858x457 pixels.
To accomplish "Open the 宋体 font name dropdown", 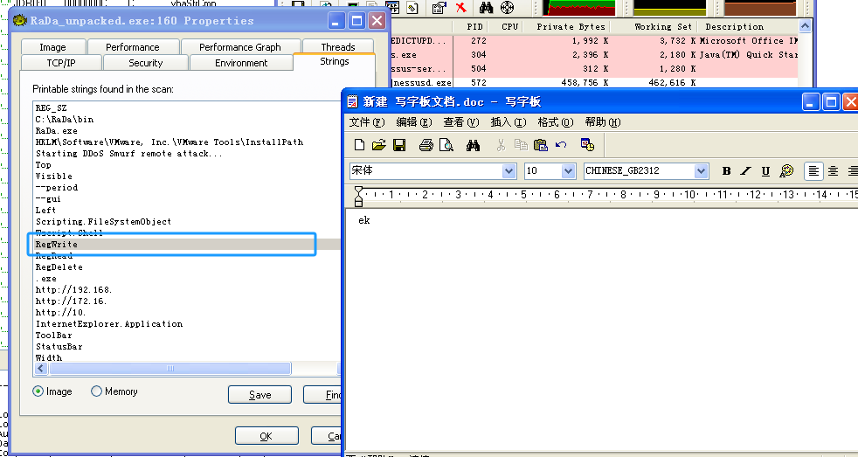I will click(509, 170).
